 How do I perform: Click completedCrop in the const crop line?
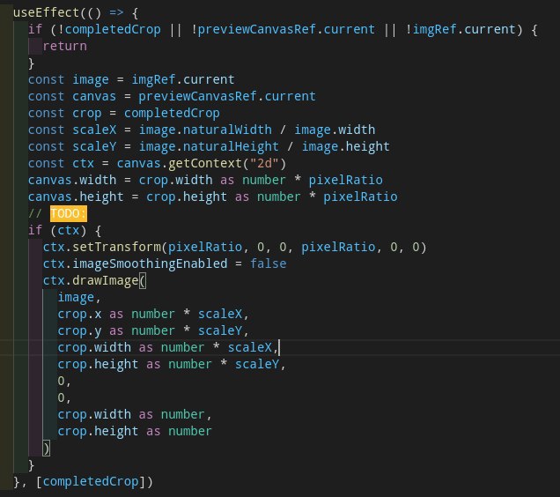point(172,114)
